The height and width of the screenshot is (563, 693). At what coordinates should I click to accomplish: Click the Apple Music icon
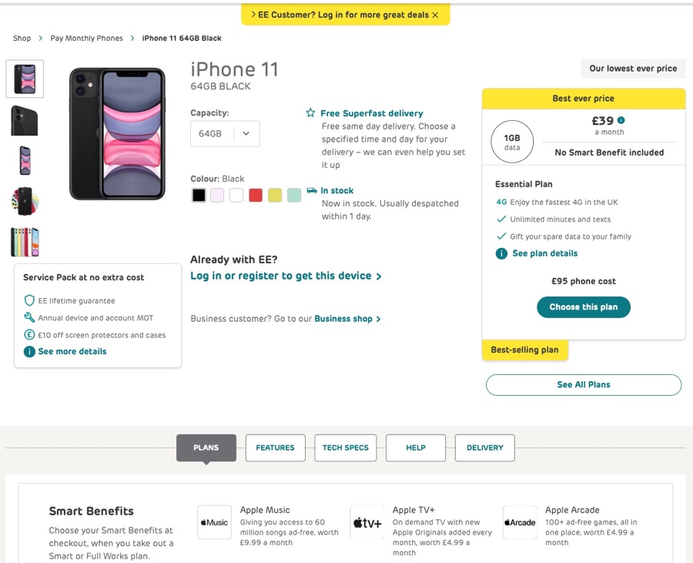[x=213, y=522]
